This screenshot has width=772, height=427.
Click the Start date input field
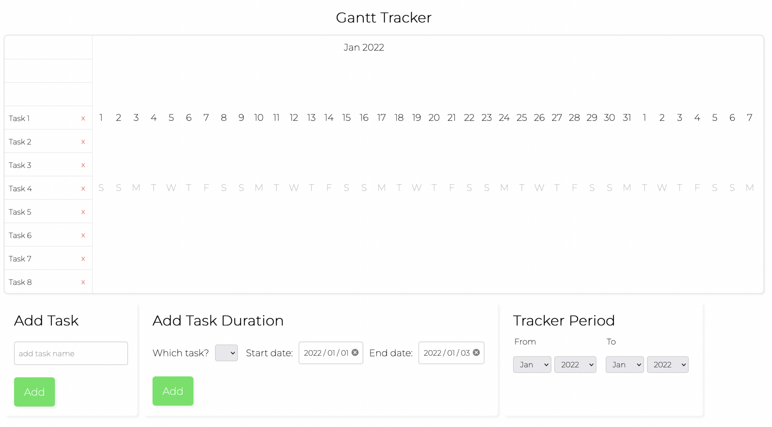(326, 353)
